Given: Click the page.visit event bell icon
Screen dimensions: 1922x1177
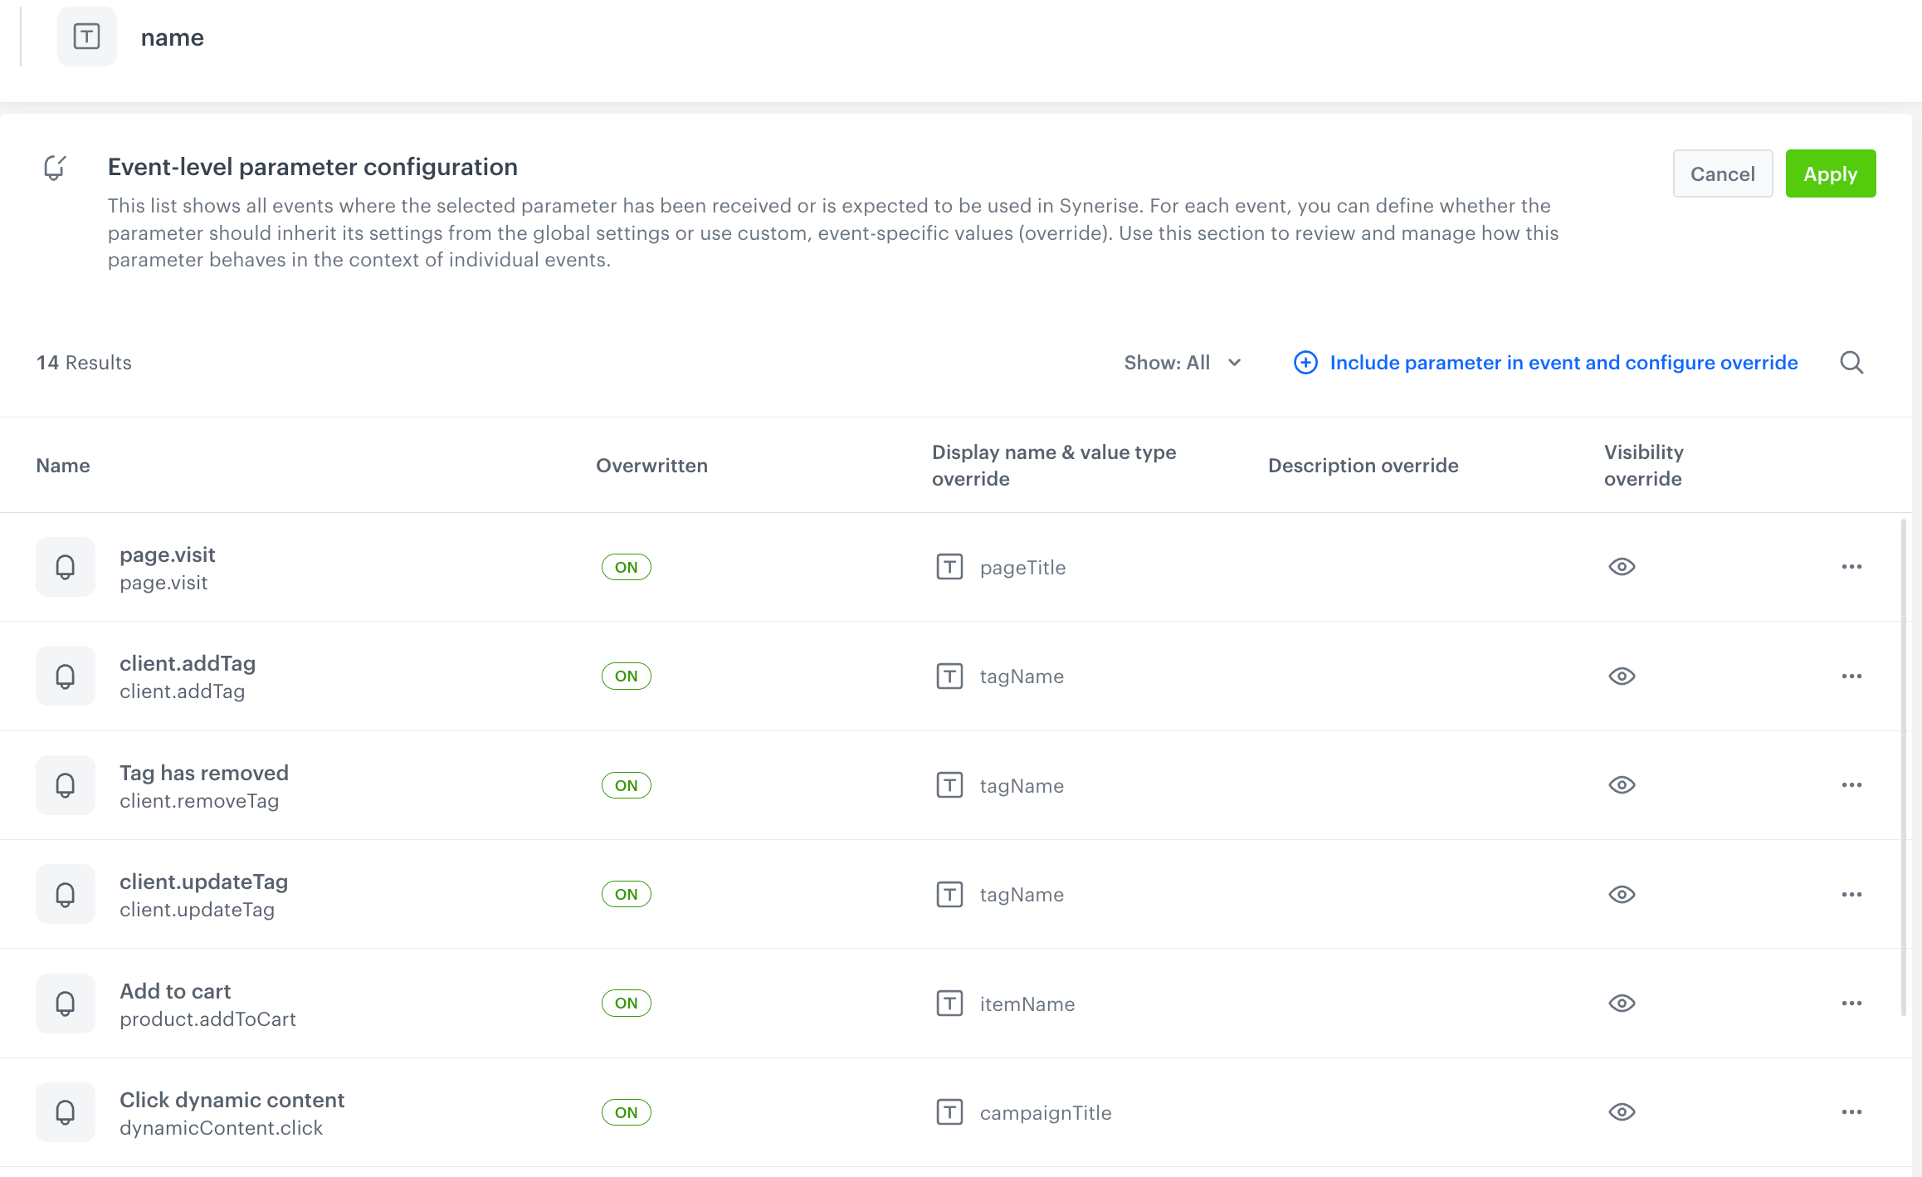Looking at the screenshot, I should [66, 567].
